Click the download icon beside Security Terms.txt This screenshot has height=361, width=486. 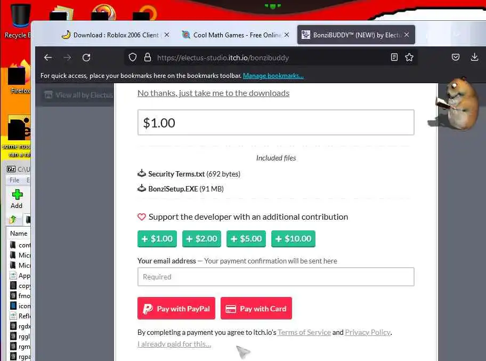coord(142,173)
